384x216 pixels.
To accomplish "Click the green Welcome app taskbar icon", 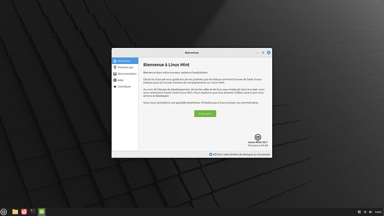I will (42, 212).
